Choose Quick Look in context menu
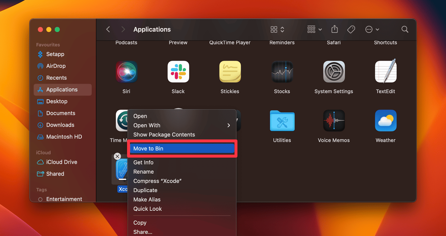This screenshot has width=446, height=236. coord(182,209)
